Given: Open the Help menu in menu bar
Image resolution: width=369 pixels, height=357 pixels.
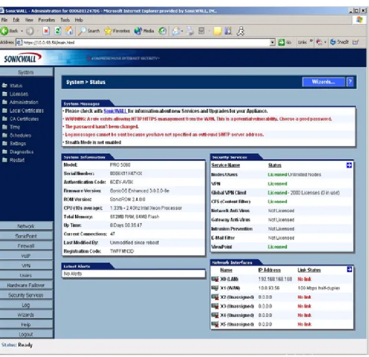Looking at the screenshot, I should point(79,20).
